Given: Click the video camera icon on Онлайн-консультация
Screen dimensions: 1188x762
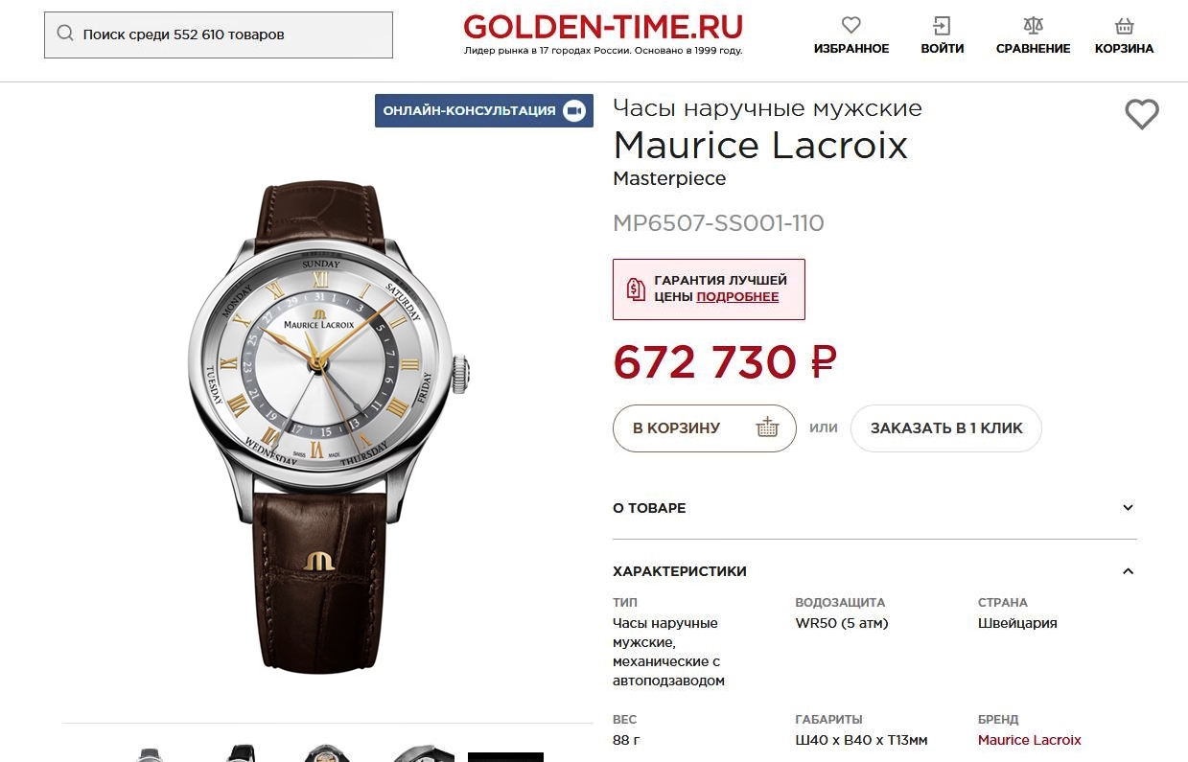Looking at the screenshot, I should 573,110.
